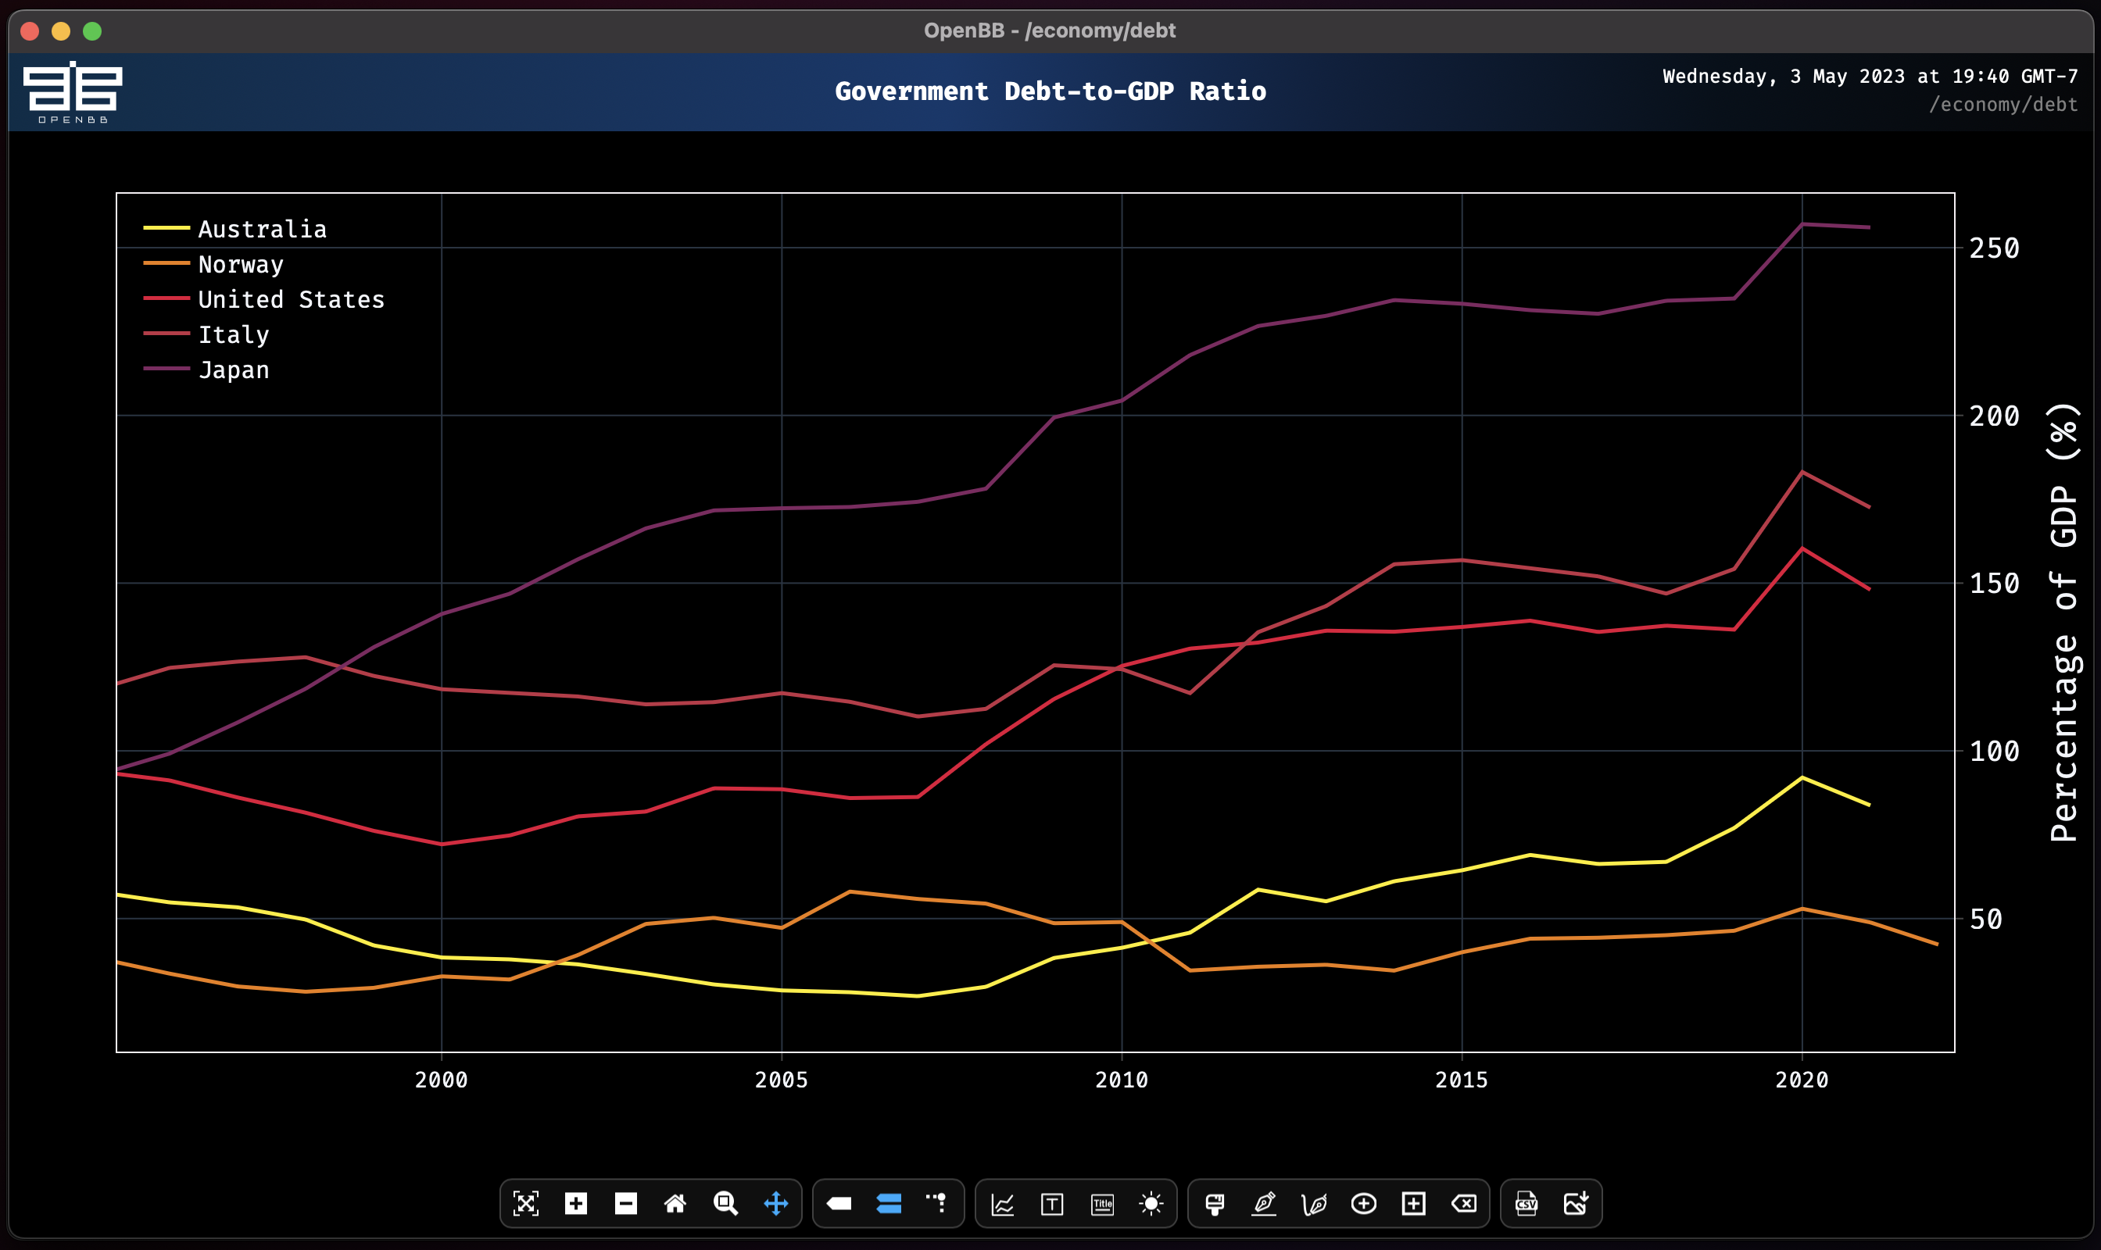This screenshot has width=2101, height=1250.
Task: Click the erase shape icon
Action: (x=1464, y=1203)
